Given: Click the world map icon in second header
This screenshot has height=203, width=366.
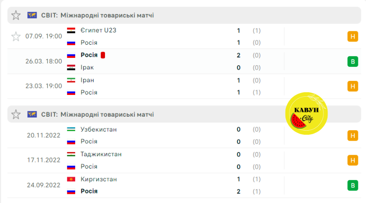Looking at the screenshot, I should [x=32, y=114].
